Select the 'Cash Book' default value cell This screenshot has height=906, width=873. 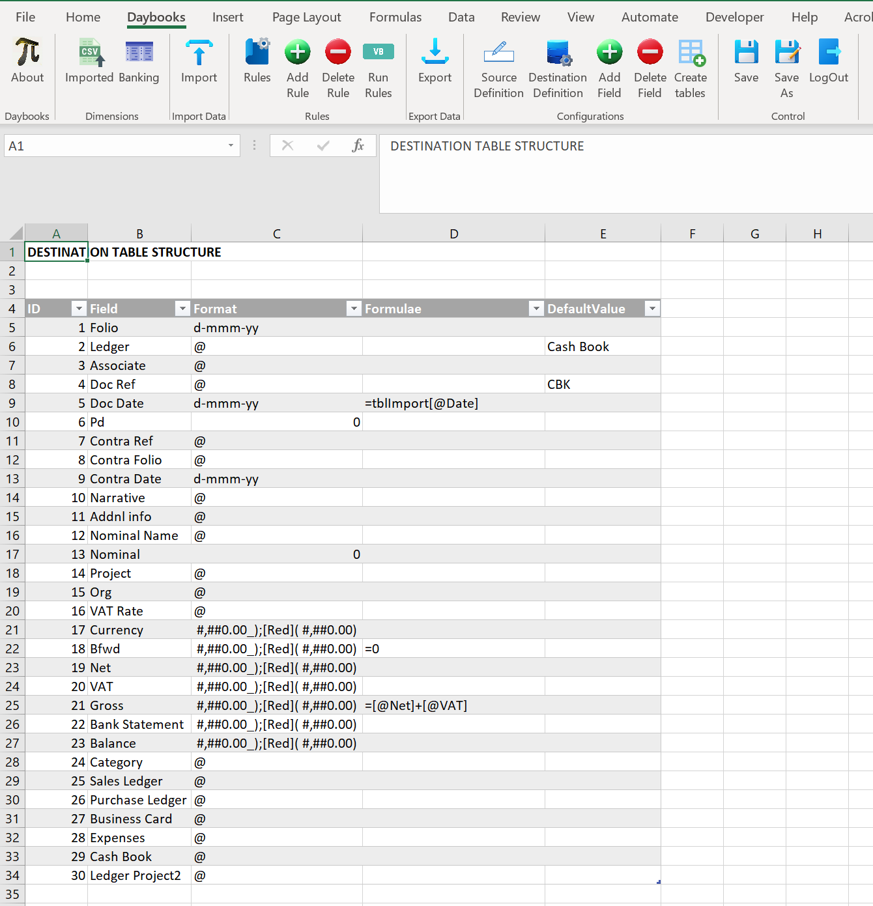click(x=603, y=347)
